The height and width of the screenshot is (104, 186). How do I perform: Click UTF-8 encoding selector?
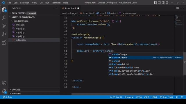tap(139, 97)
